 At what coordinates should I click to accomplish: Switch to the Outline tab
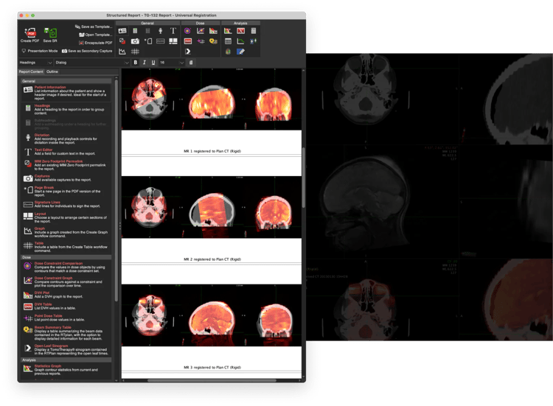[x=52, y=71]
